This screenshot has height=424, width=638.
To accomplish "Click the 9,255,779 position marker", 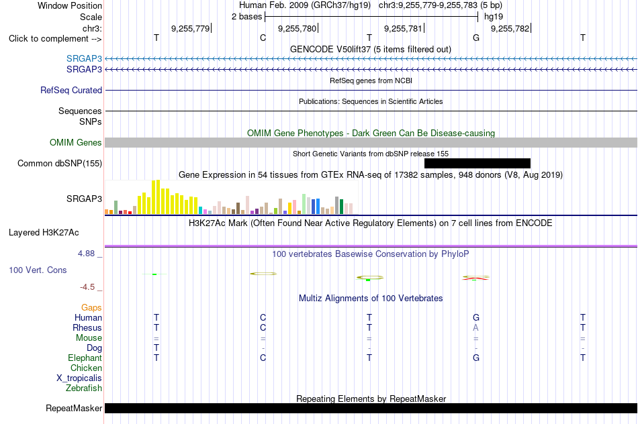I will [191, 28].
